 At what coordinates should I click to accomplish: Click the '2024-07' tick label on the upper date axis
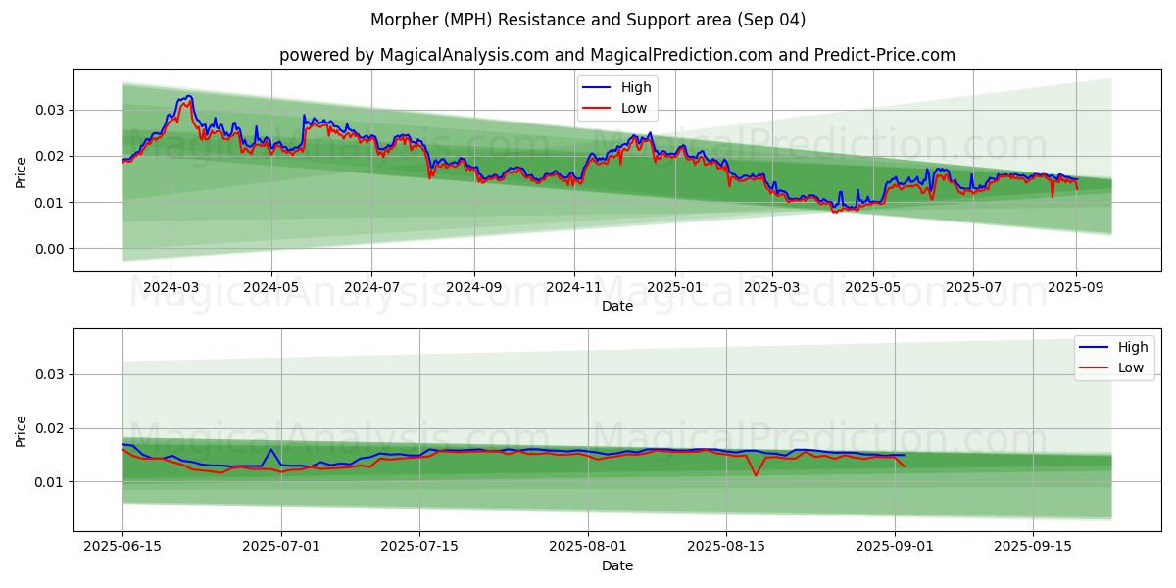pyautogui.click(x=371, y=288)
